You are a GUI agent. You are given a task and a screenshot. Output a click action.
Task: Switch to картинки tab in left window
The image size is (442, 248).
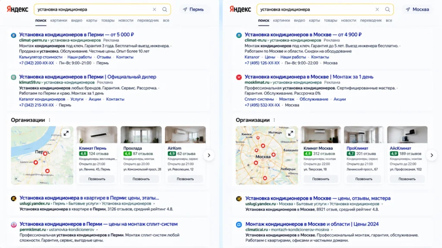pyautogui.click(x=59, y=20)
